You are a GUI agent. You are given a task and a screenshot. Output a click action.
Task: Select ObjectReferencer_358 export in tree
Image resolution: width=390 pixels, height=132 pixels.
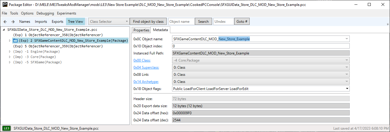pos(58,35)
